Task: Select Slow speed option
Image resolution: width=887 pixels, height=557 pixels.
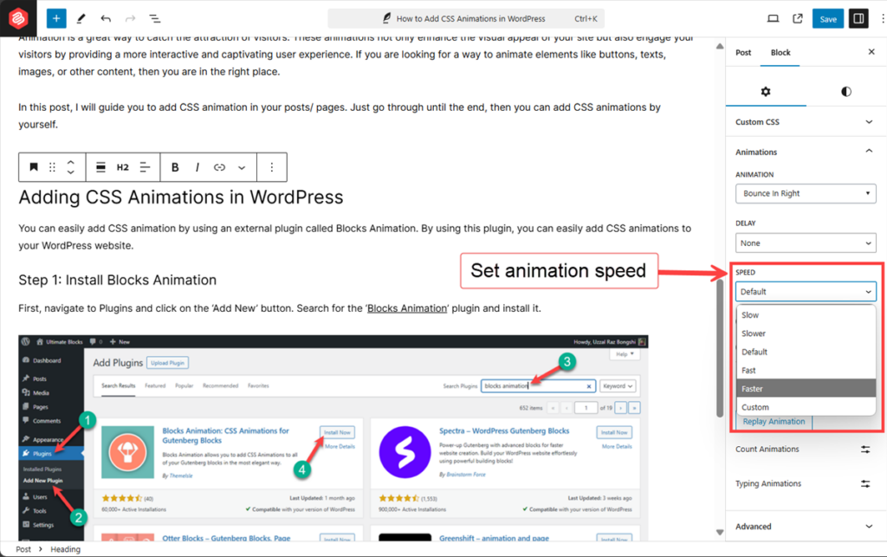Action: 806,315
